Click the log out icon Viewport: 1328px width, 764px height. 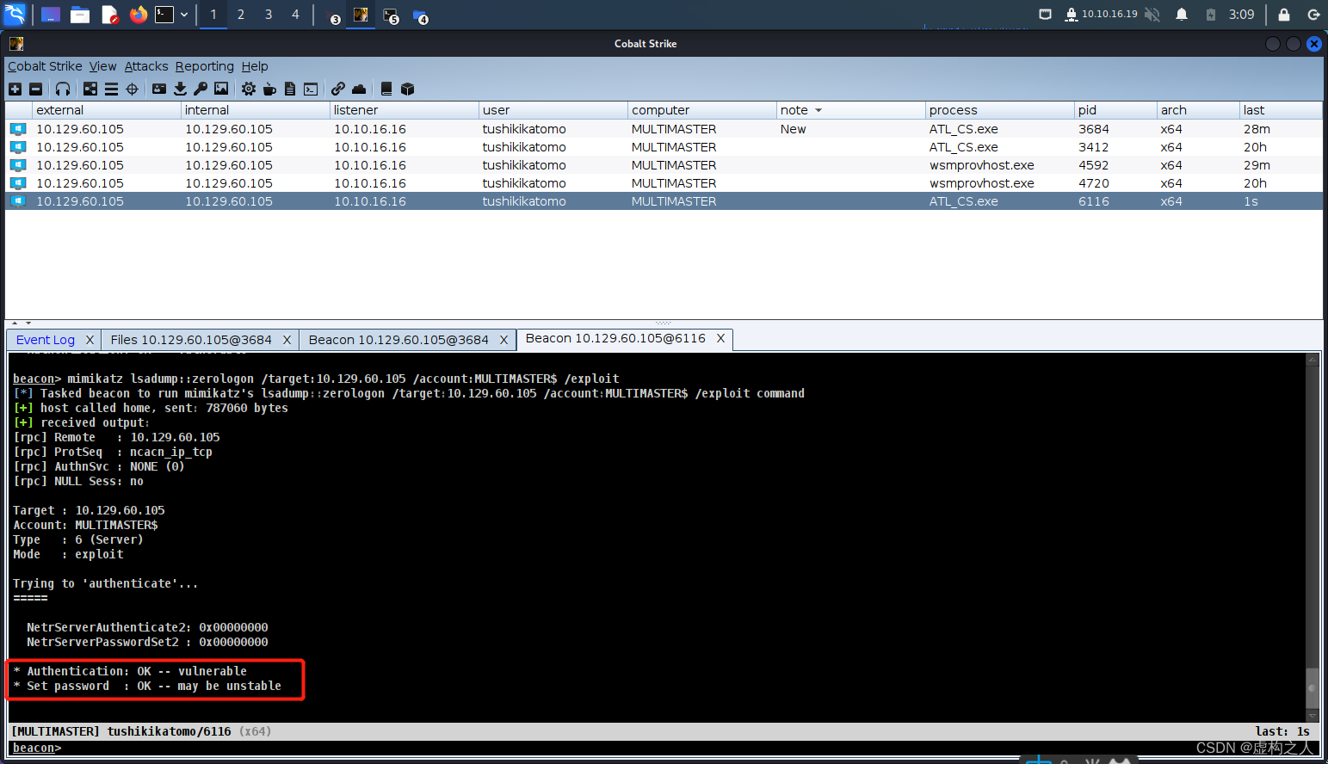(x=1313, y=15)
